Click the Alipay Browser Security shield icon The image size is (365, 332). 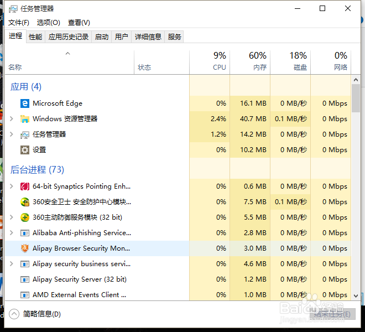[25, 248]
